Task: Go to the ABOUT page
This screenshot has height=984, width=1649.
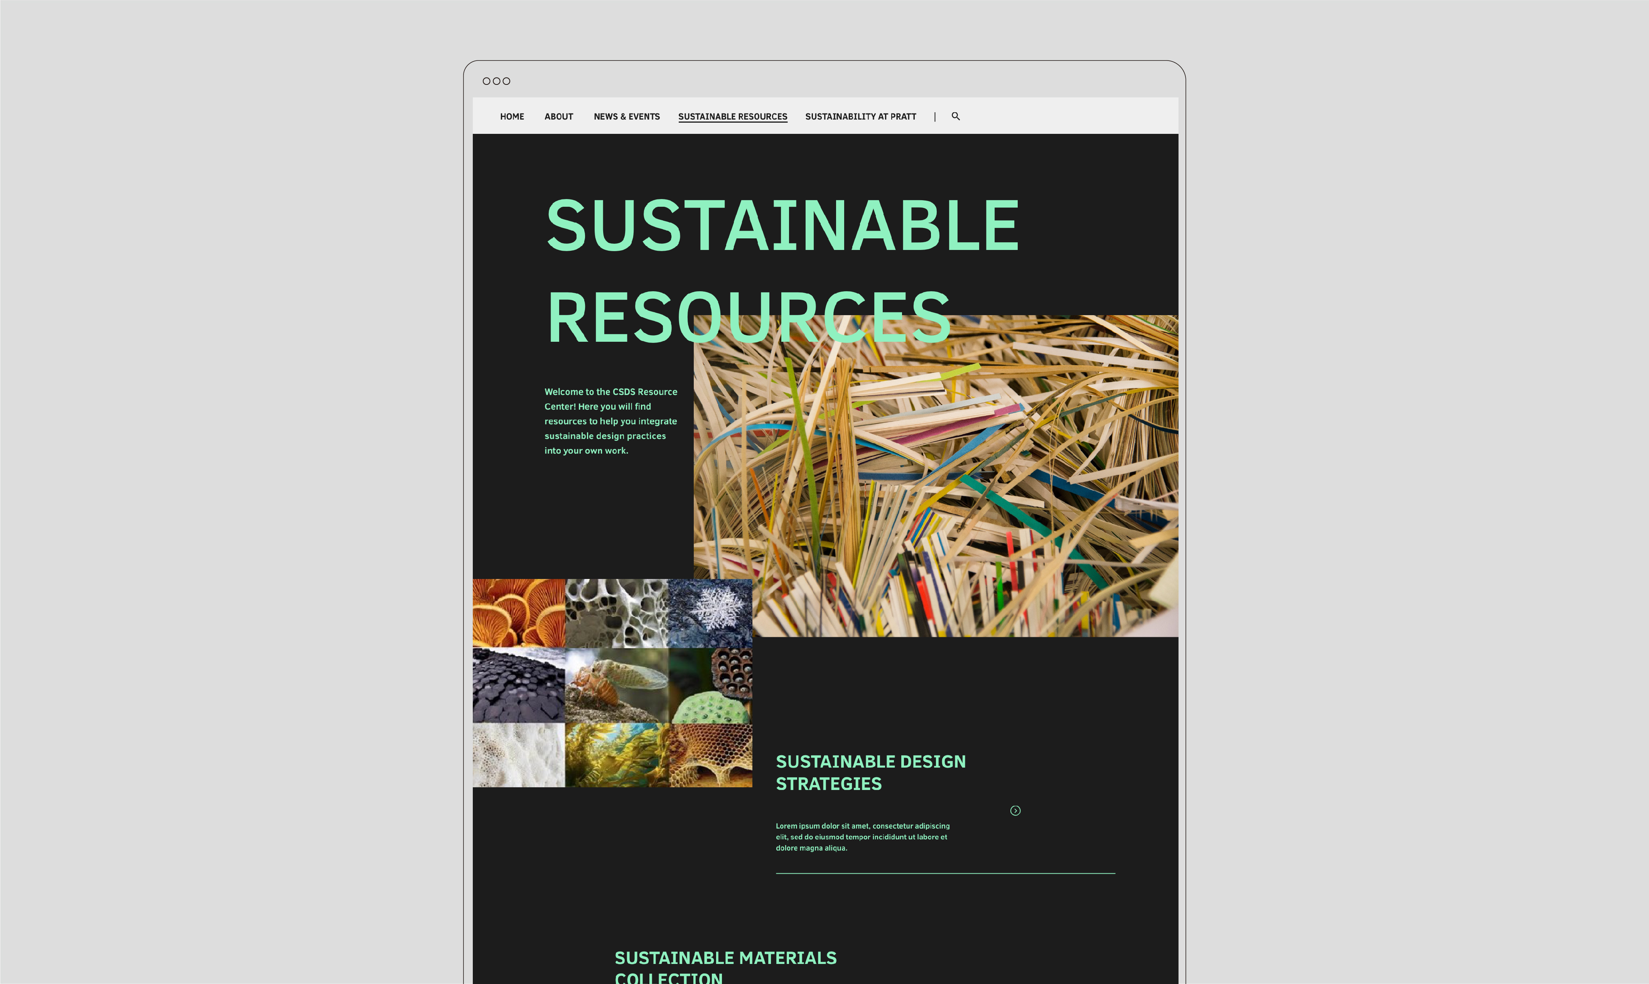Action: click(x=558, y=117)
